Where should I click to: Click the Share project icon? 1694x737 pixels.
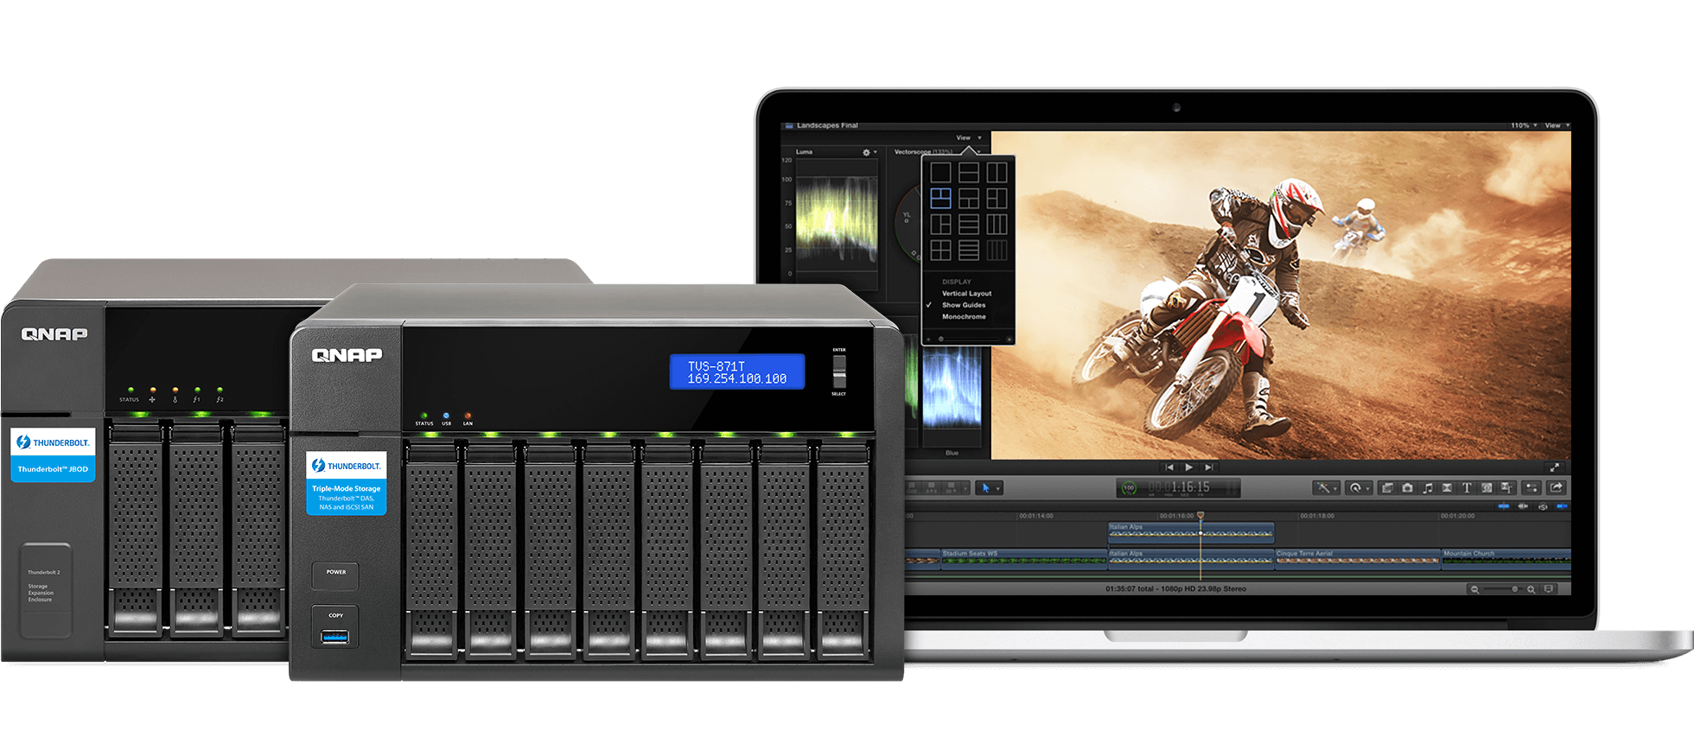1557,488
